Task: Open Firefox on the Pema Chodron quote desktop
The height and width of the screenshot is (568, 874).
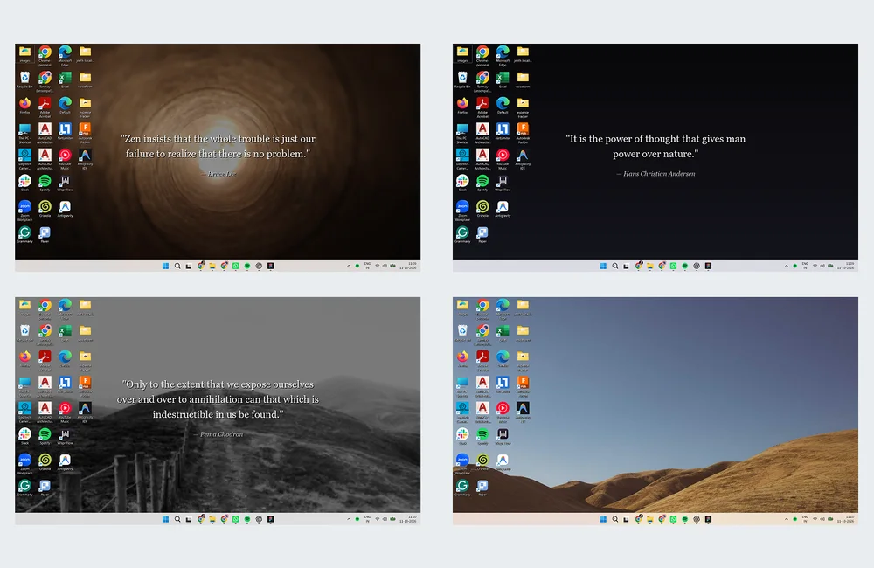Action: coord(24,357)
